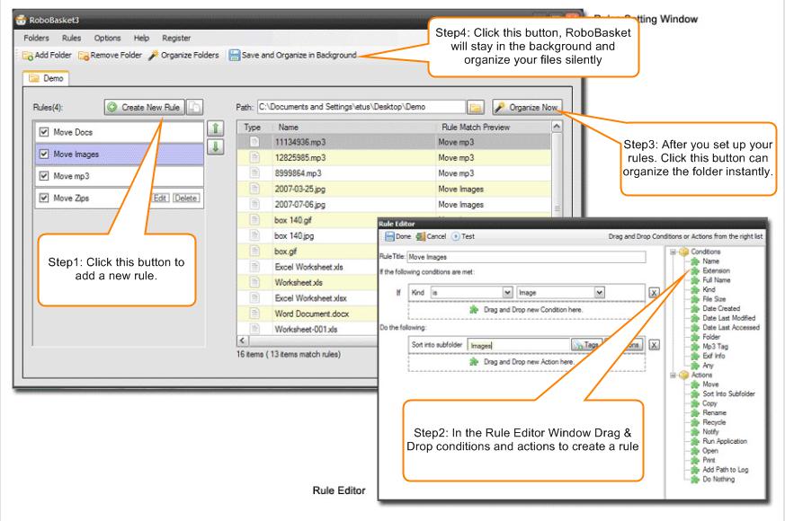Select the Extension condition puzzle icon

click(695, 270)
